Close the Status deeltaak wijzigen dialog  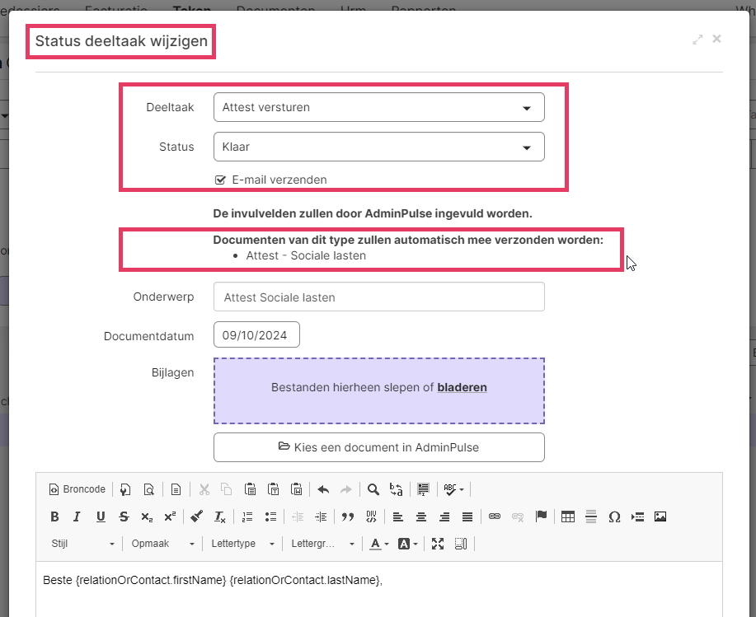pyautogui.click(x=717, y=39)
